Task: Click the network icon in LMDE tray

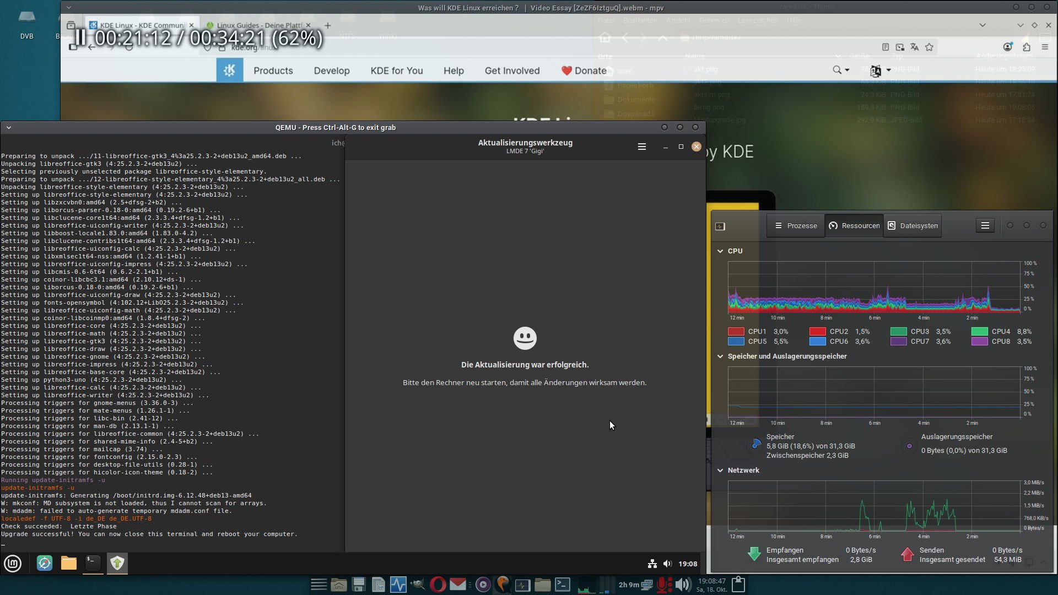Action: click(x=652, y=564)
